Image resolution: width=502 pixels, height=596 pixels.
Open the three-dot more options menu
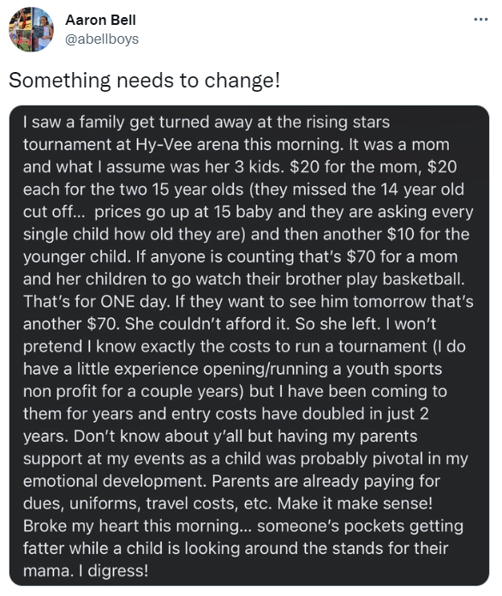(x=481, y=20)
